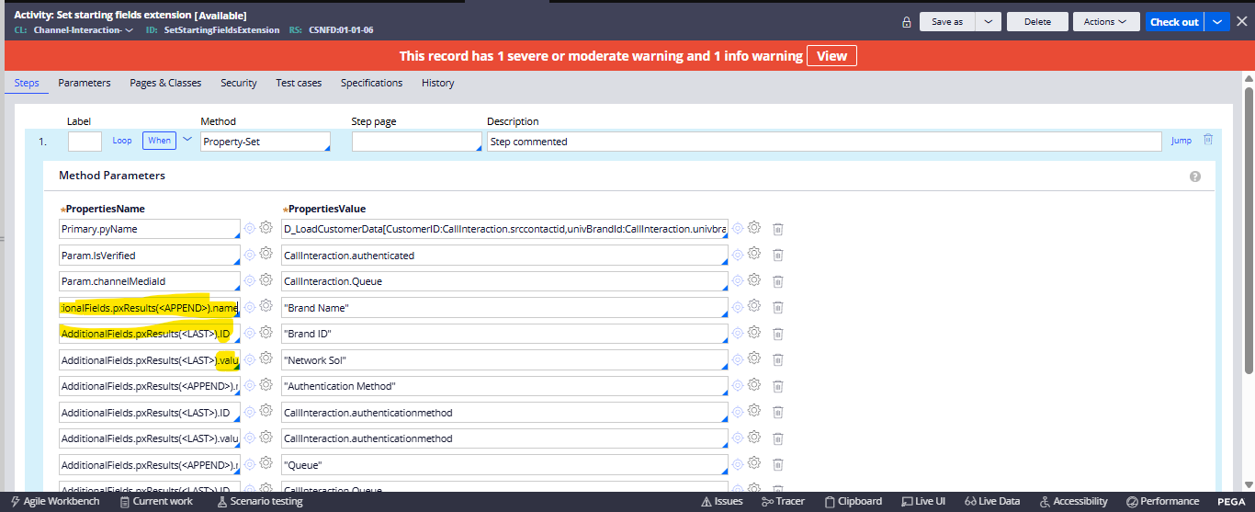Open the help icon in Method Parameters
The height and width of the screenshot is (512, 1255).
point(1195,176)
